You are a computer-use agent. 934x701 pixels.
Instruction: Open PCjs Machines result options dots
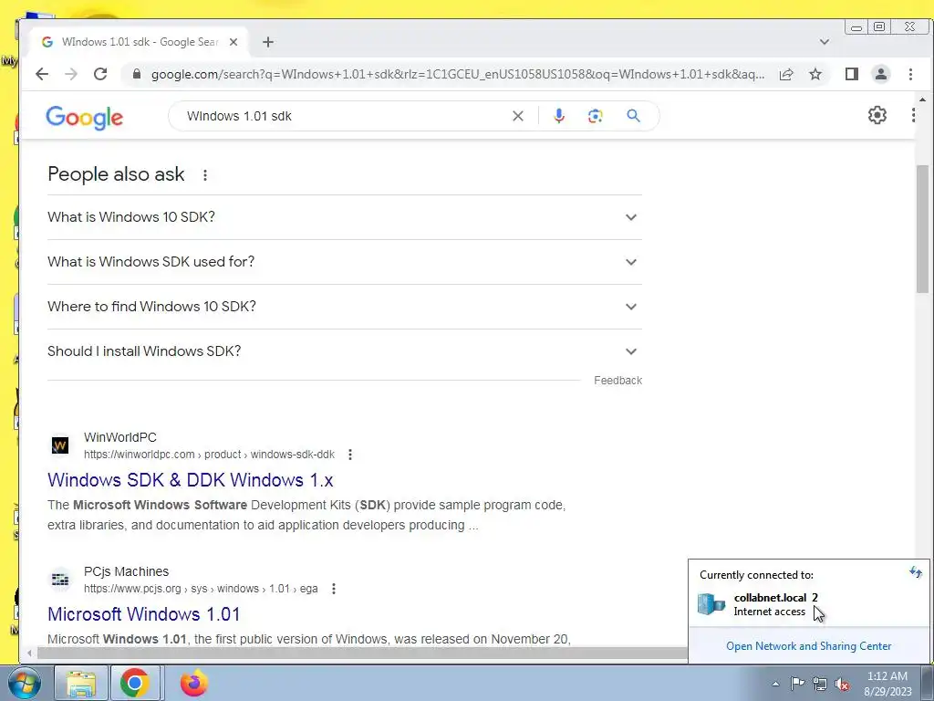334,589
